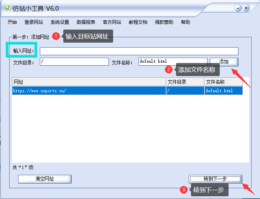Open the 系统设置 menu
Screen dimensions: 260x199
(60, 22)
